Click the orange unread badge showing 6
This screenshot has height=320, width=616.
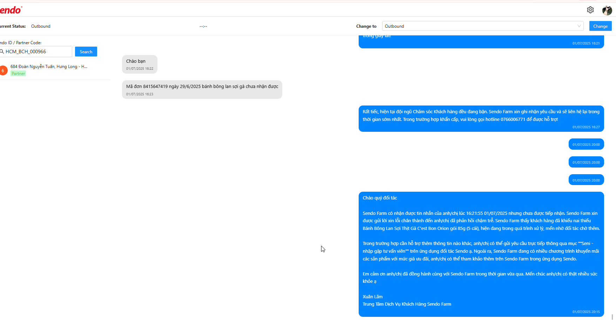click(3, 70)
